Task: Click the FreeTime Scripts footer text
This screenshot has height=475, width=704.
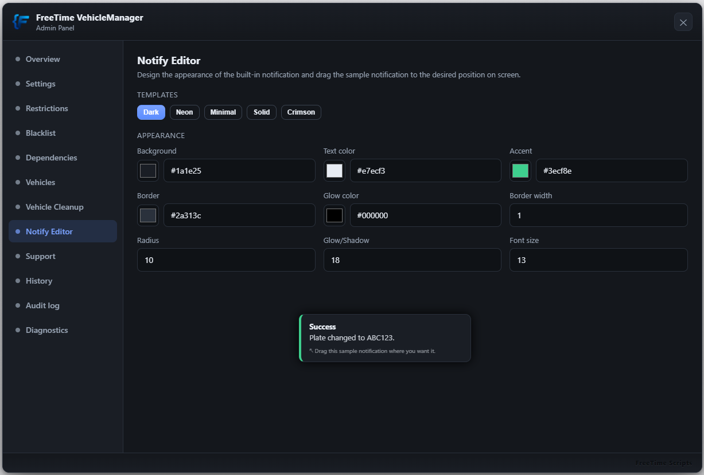Action: 664,464
